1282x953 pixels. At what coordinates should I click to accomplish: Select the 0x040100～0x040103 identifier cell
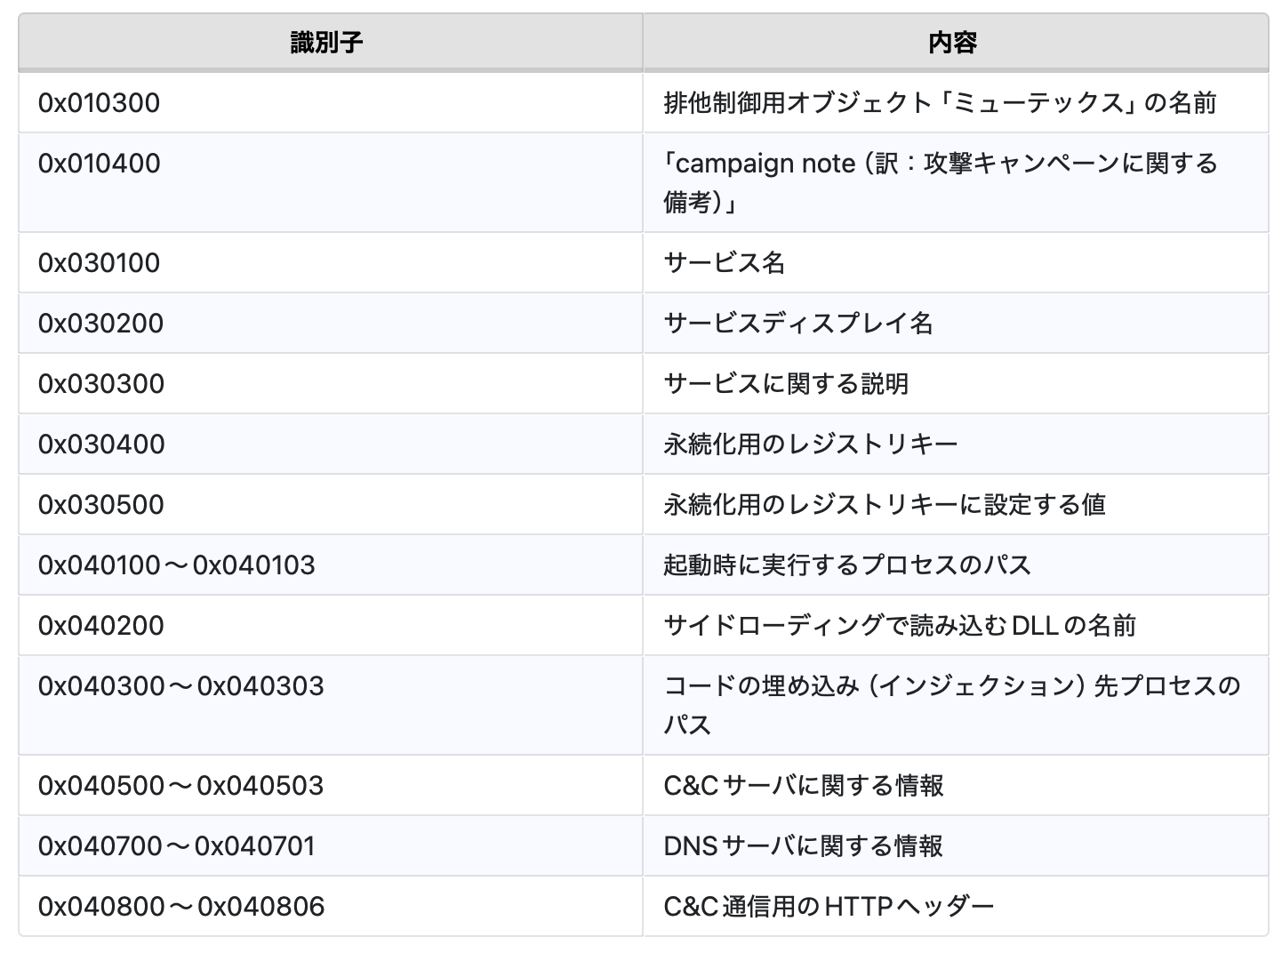click(x=177, y=565)
